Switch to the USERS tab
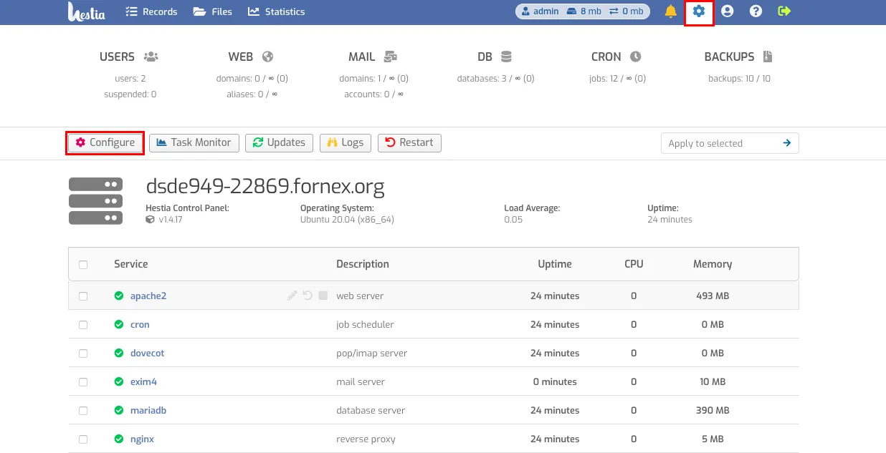 [128, 57]
